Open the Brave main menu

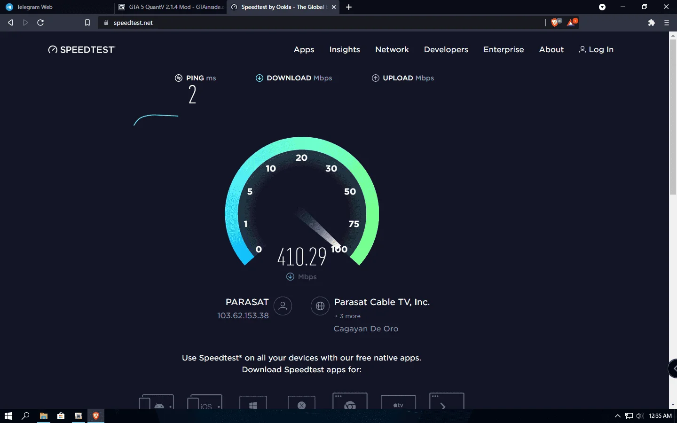[667, 23]
